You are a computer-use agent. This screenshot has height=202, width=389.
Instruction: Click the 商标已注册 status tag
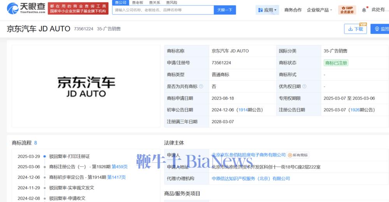point(336,63)
